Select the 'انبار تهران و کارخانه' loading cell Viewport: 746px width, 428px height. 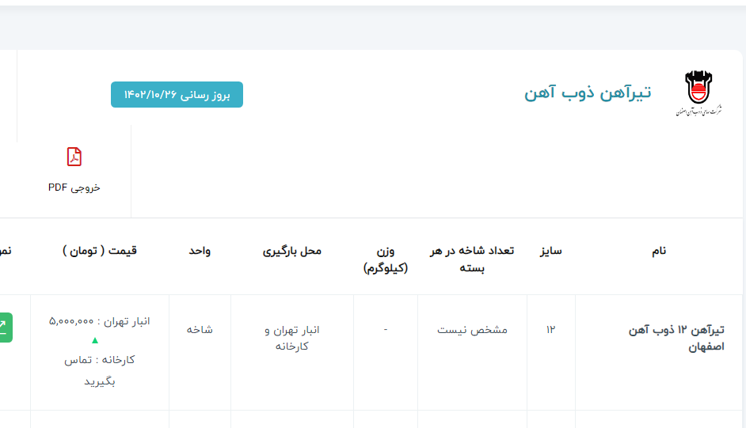292,338
